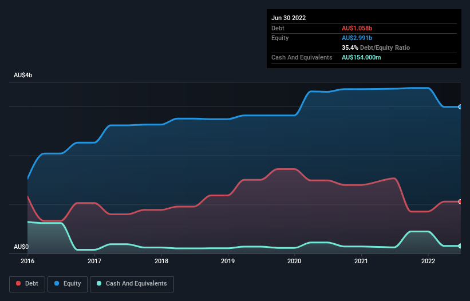Click the 2020 x-axis label
Viewport: 470px width, 301px height.
pyautogui.click(x=294, y=261)
